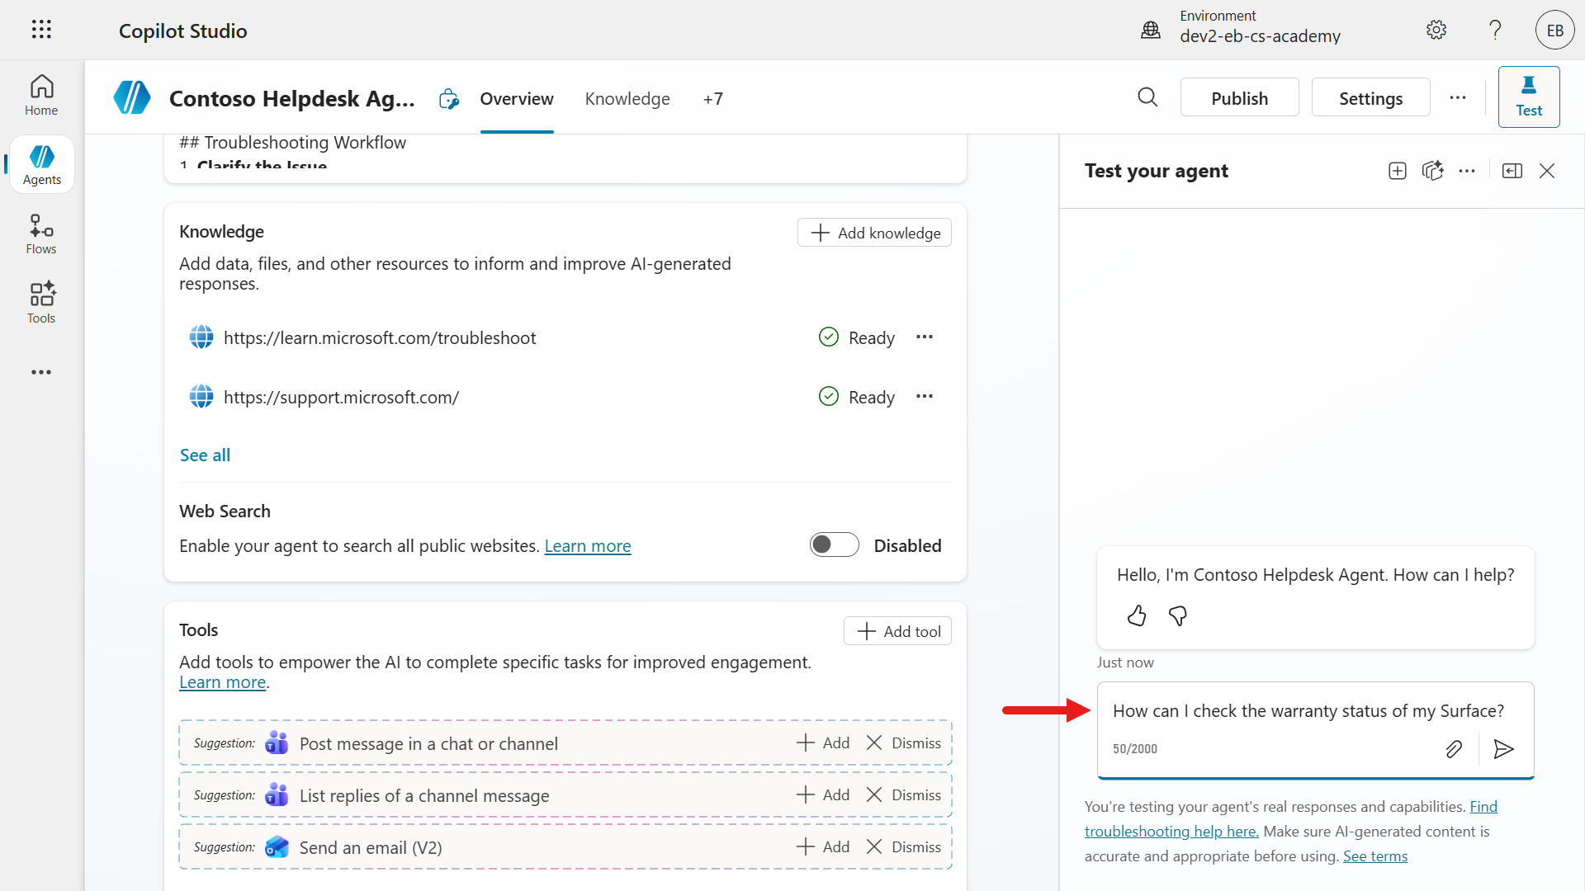The image size is (1585, 891).
Task: Click the thumbs up feedback icon
Action: 1137,616
